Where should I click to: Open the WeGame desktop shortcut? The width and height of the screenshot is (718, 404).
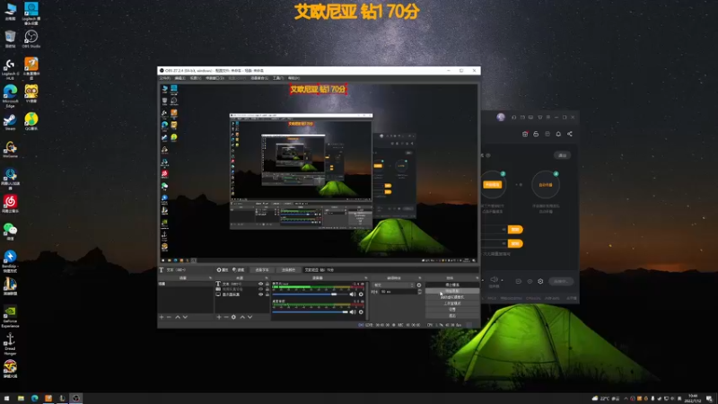[x=10, y=149]
